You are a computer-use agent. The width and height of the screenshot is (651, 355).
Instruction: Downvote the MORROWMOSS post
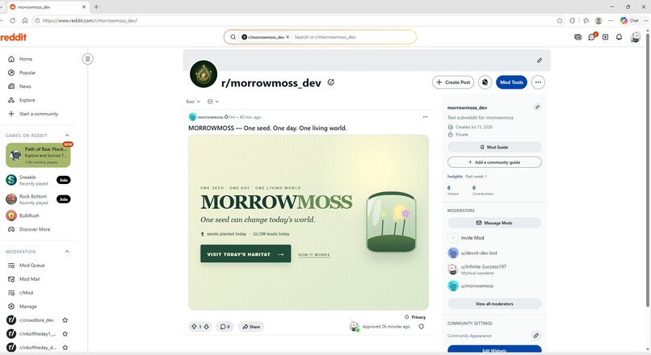tap(206, 327)
